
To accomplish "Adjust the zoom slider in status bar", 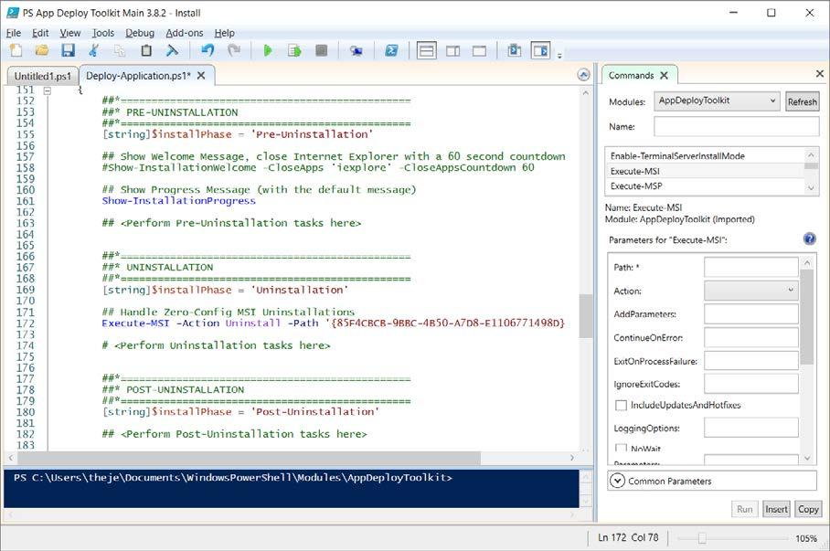I will [702, 539].
